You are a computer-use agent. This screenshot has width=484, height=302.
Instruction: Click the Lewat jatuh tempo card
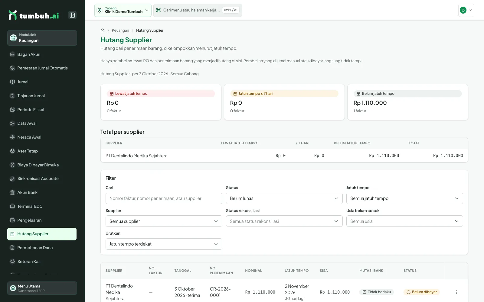coord(161,102)
